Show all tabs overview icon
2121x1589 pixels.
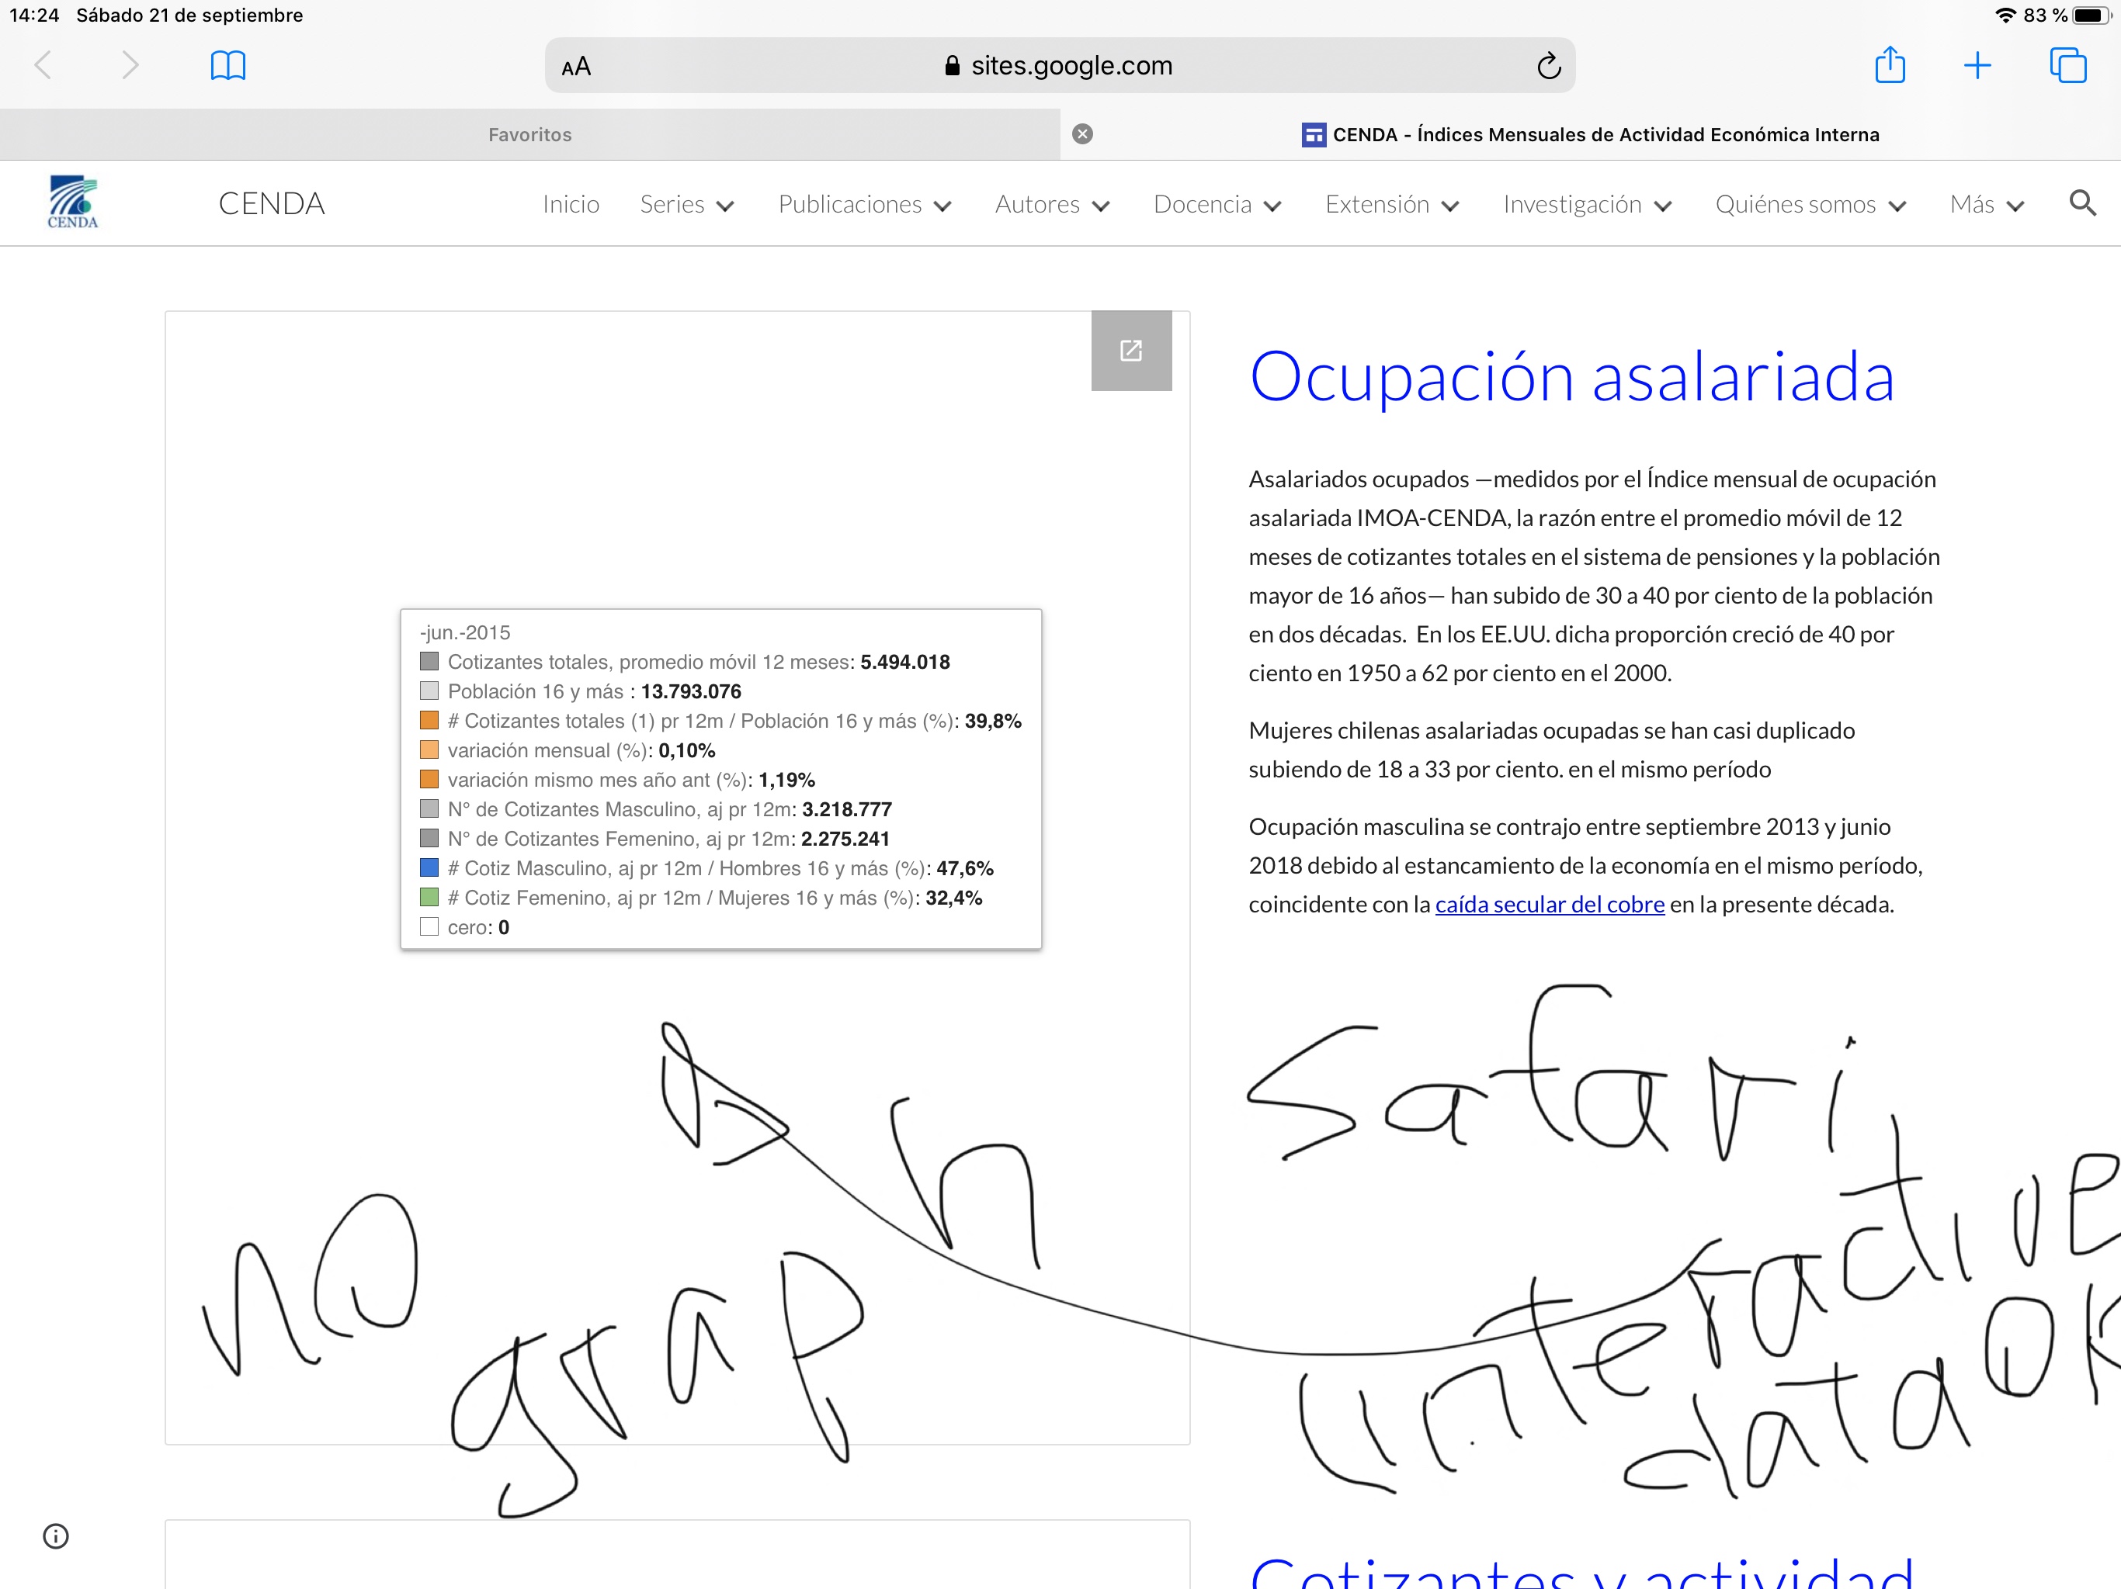click(x=2067, y=65)
